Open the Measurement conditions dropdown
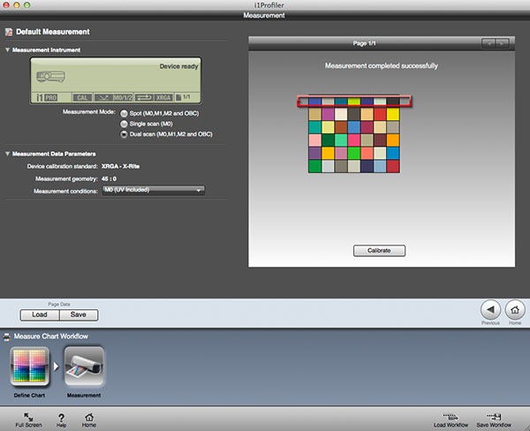This screenshot has width=530, height=431. tap(154, 190)
